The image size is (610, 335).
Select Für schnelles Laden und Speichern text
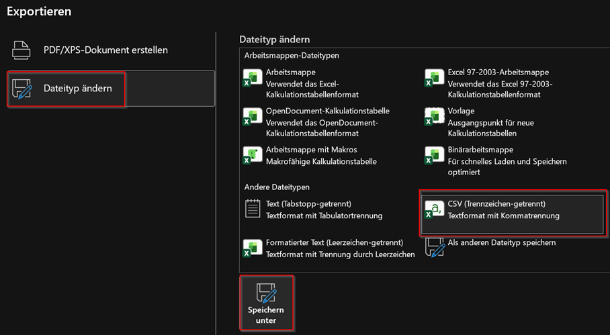click(507, 162)
